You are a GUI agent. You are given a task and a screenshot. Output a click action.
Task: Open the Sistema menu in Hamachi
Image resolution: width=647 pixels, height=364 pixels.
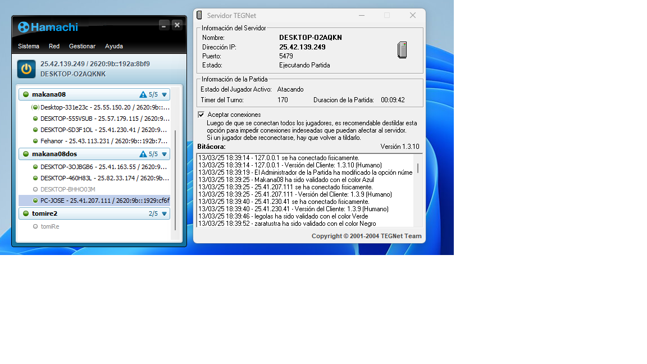click(x=29, y=46)
